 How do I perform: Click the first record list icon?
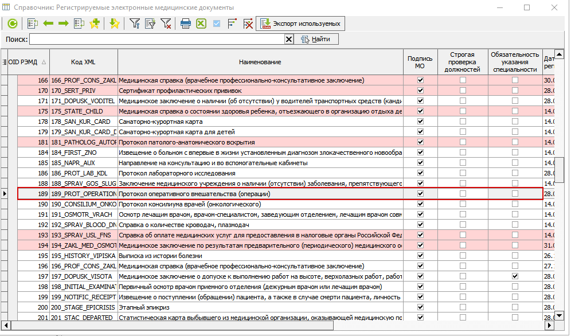[x=33, y=24]
